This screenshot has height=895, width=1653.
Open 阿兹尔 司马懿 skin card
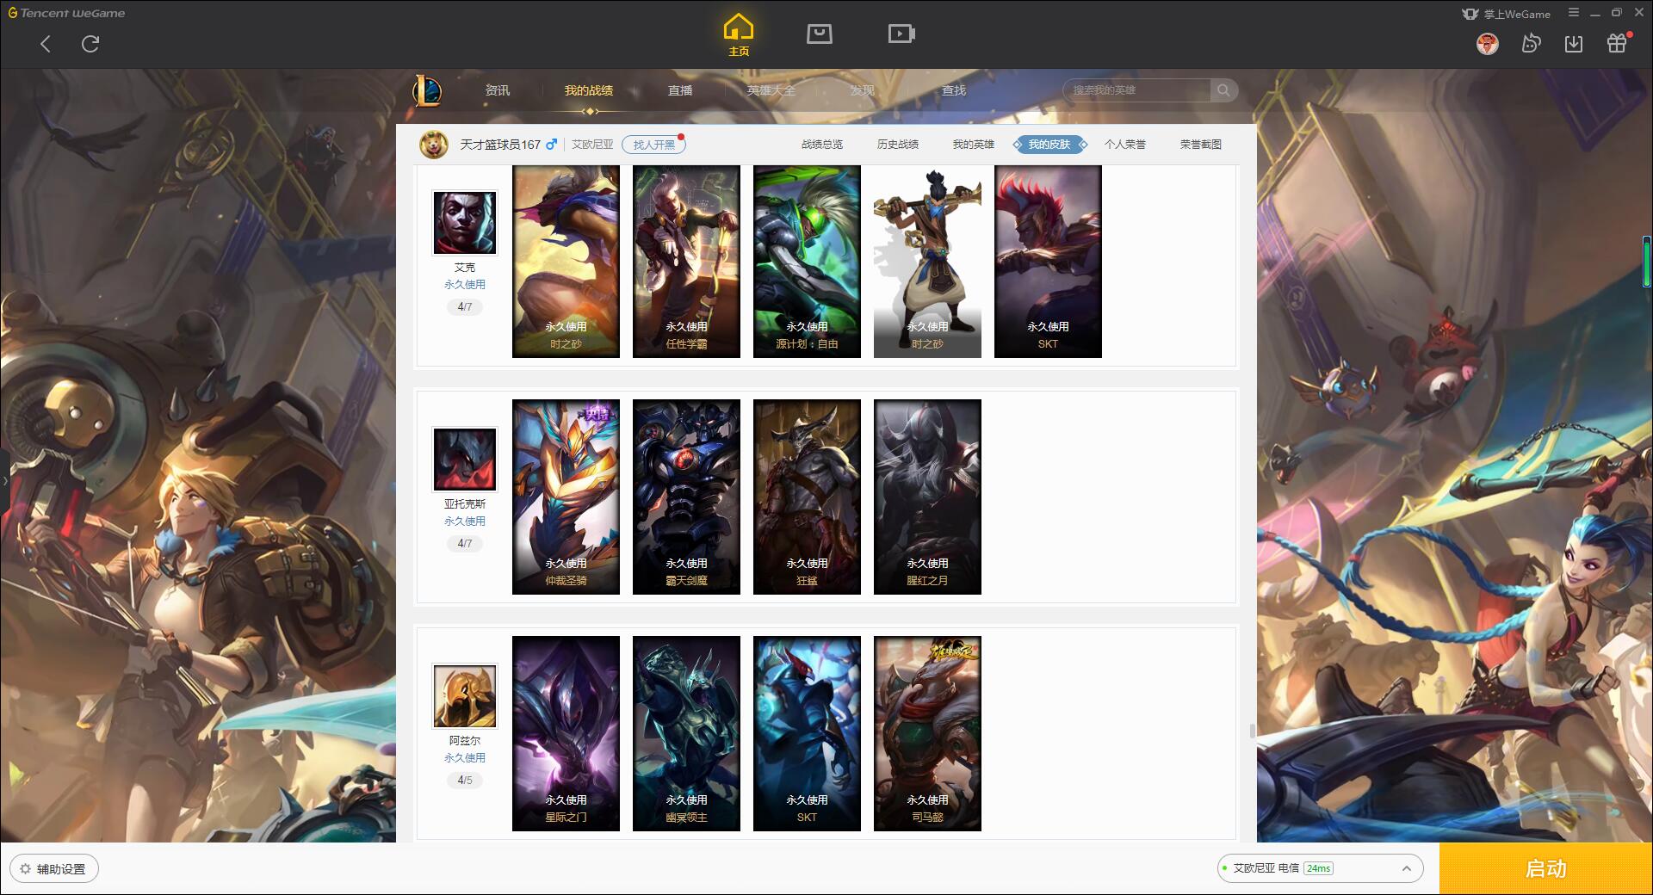point(927,733)
